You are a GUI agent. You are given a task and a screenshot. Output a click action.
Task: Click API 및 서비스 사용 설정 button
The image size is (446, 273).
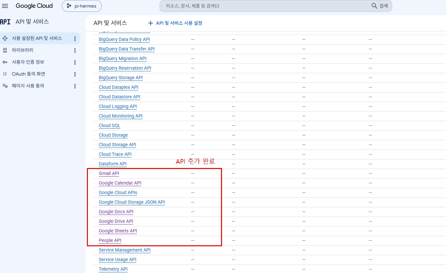pyautogui.click(x=175, y=23)
